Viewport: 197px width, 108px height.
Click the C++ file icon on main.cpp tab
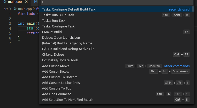coord(5,2)
